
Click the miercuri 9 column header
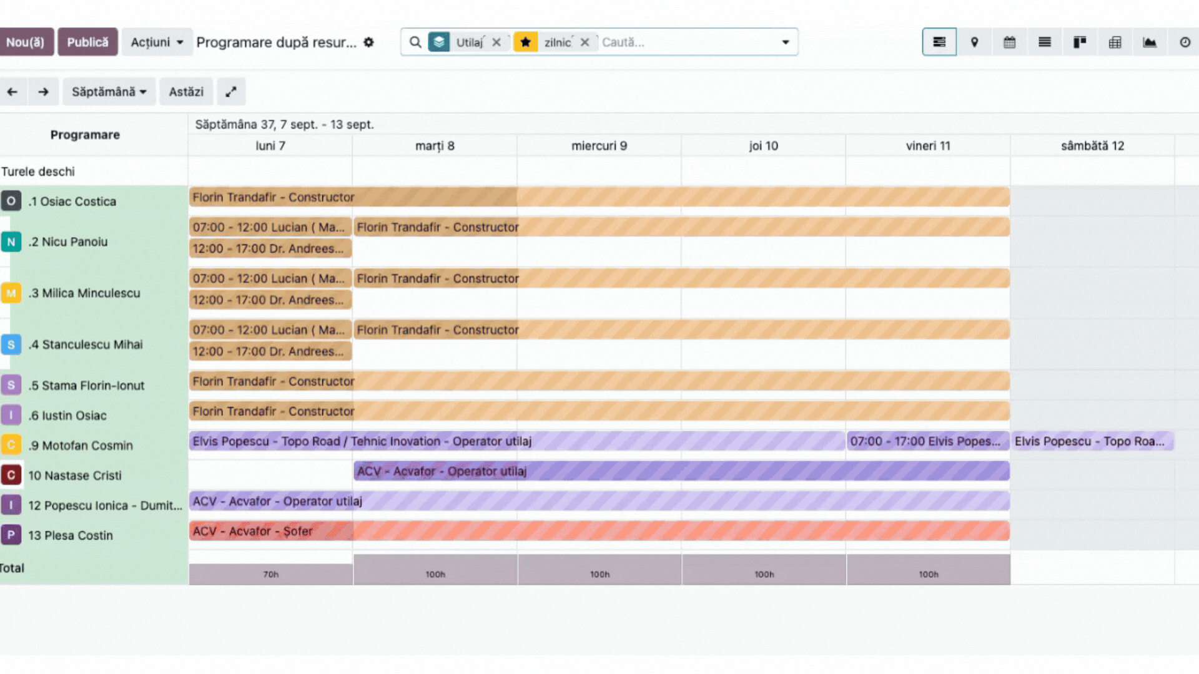pyautogui.click(x=599, y=145)
